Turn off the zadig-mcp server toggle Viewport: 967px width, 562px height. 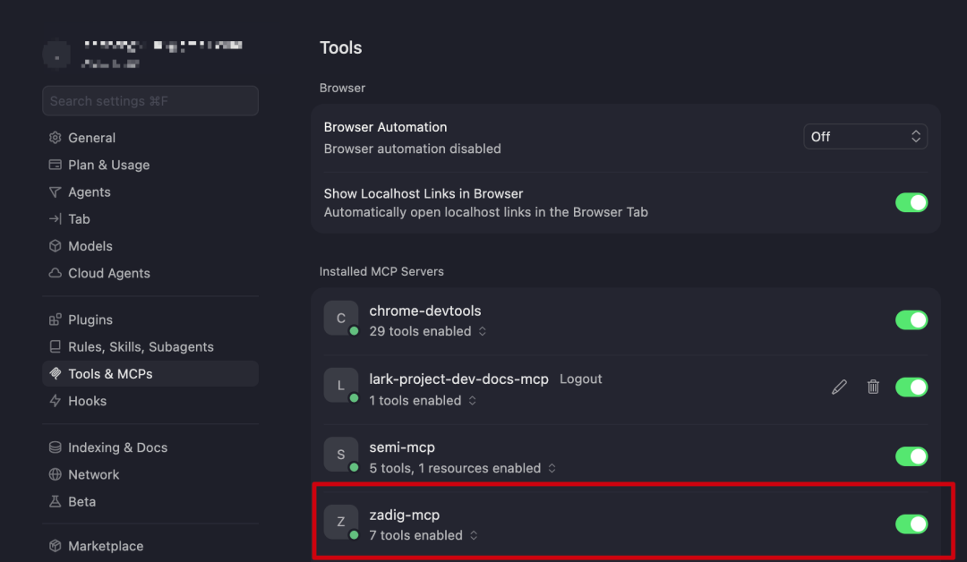click(x=911, y=524)
